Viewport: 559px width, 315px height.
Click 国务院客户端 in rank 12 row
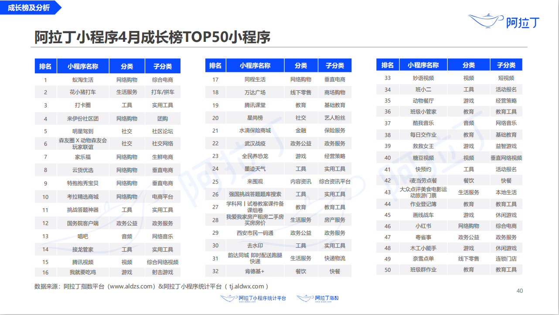83,223
